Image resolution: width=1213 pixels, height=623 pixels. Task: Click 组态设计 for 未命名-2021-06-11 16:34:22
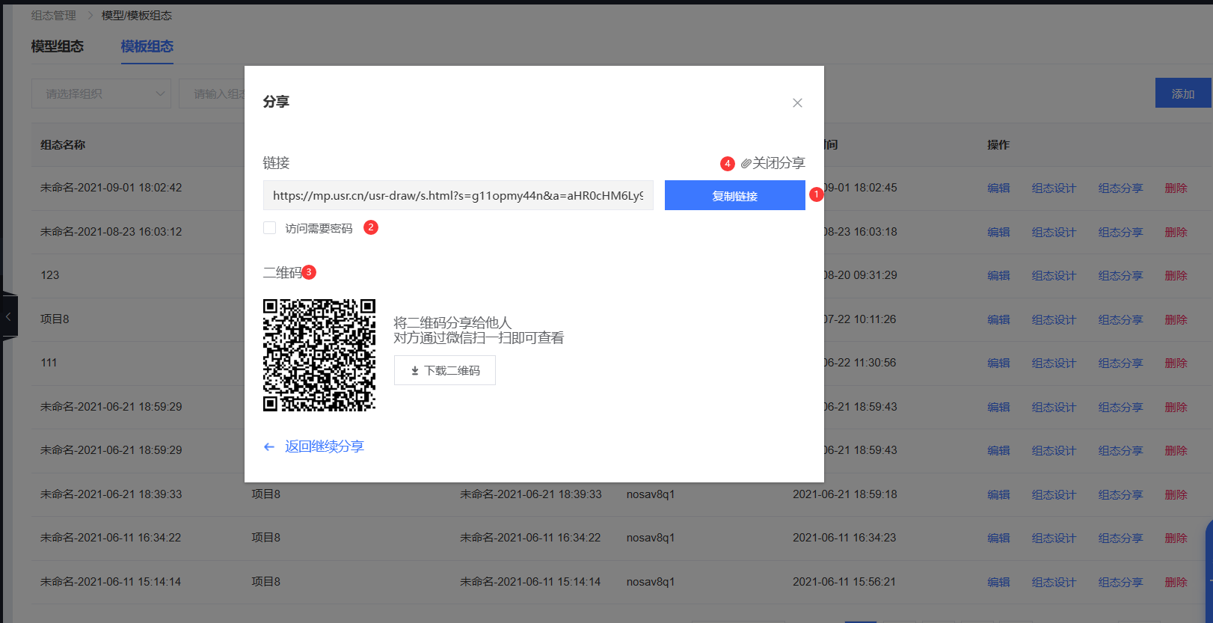[x=1054, y=538]
